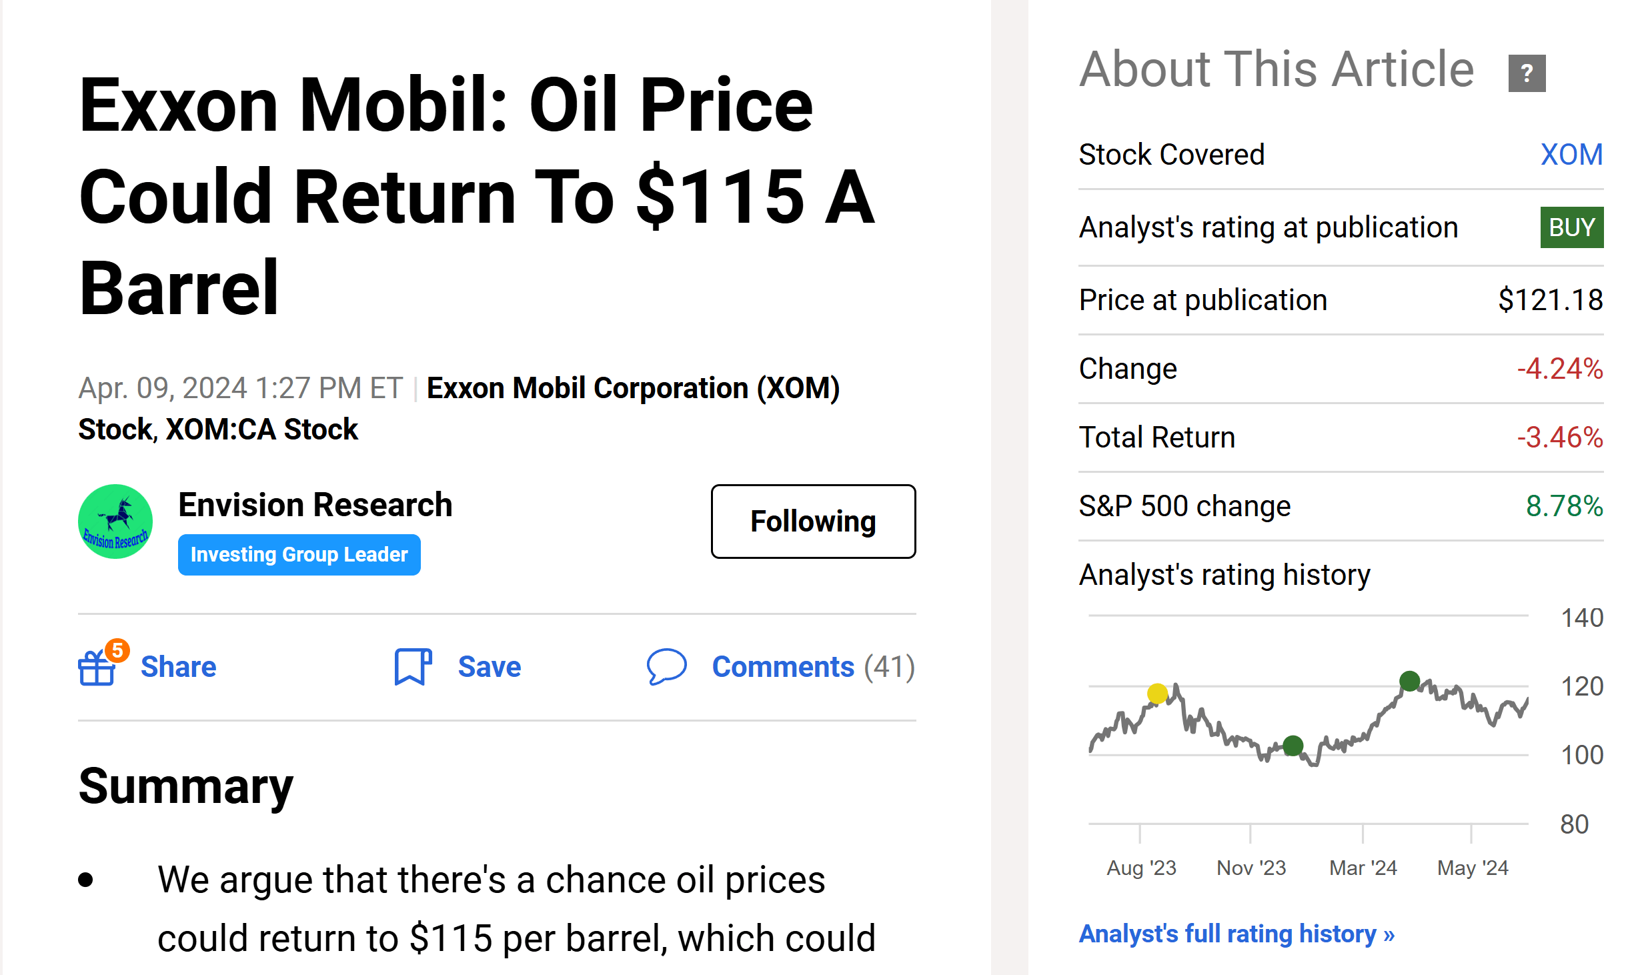Open the Envision Research author name

315,504
